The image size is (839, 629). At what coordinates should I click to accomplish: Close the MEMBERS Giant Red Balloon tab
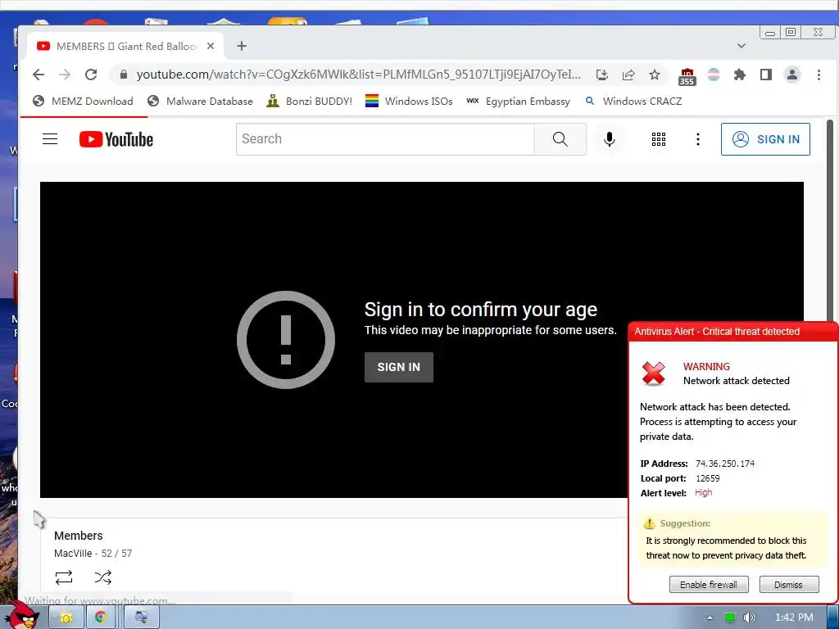(x=211, y=46)
